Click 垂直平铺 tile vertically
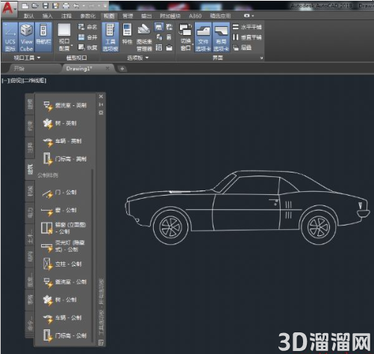This screenshot has width=374, height=354. (247, 37)
